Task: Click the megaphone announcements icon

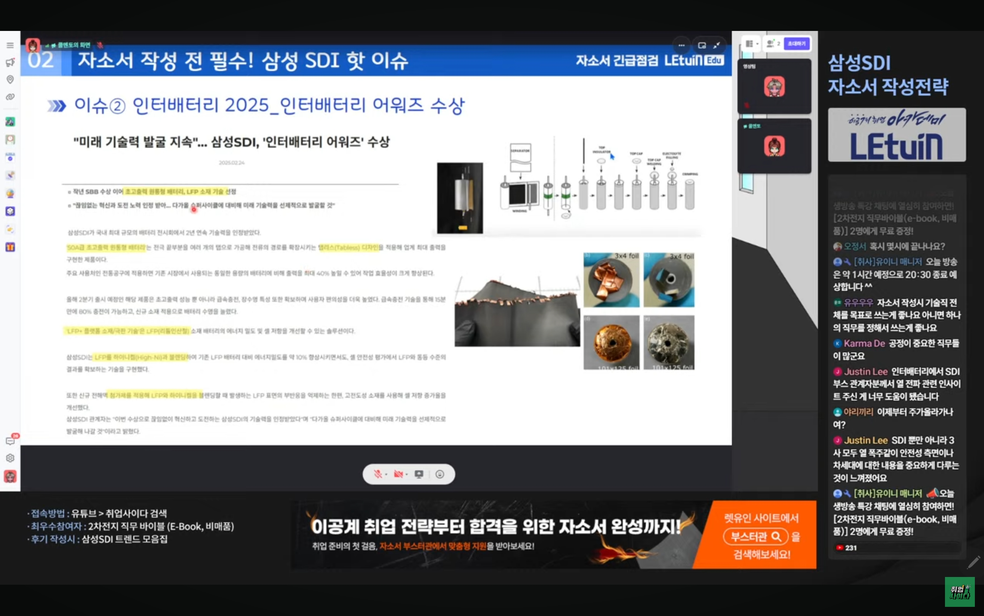Action: [10, 62]
